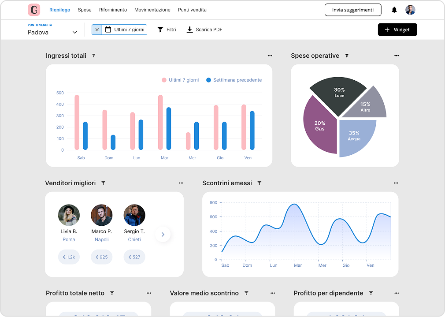Click the notification bell icon

point(394,10)
